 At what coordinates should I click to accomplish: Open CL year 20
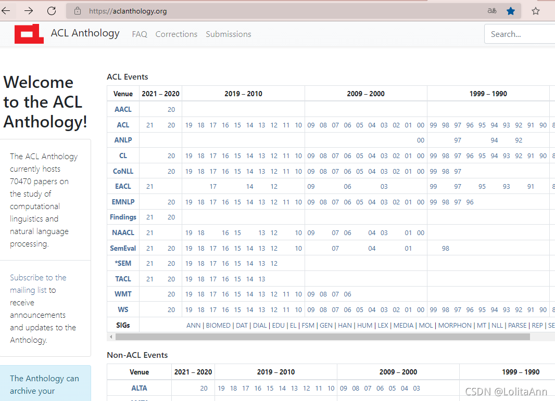coord(171,156)
